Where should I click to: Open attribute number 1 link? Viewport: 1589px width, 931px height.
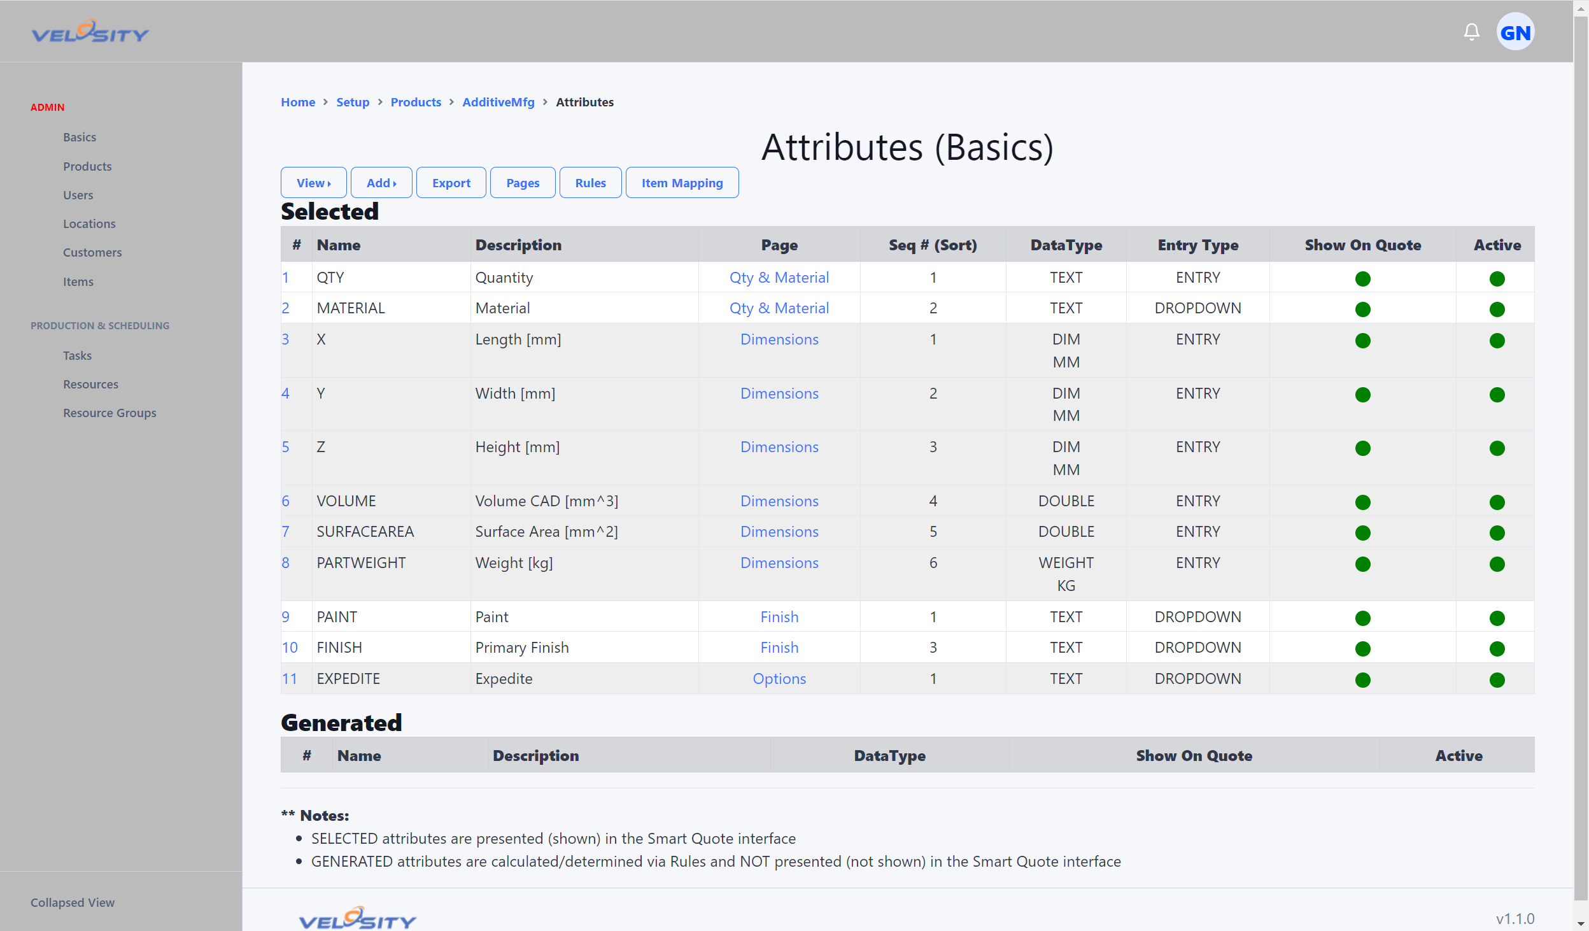click(x=285, y=278)
